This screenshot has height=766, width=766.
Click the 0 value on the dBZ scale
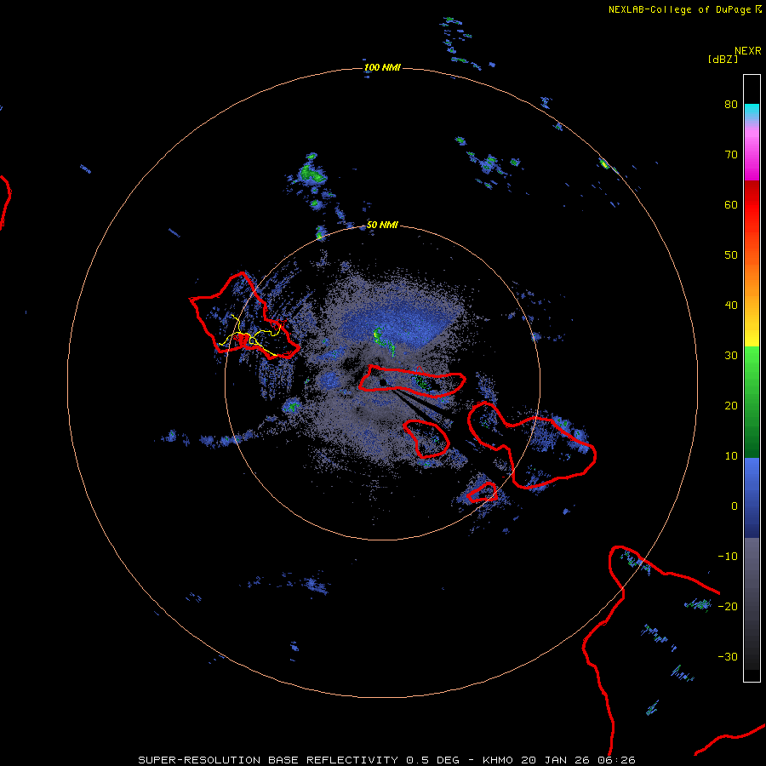[x=735, y=506]
